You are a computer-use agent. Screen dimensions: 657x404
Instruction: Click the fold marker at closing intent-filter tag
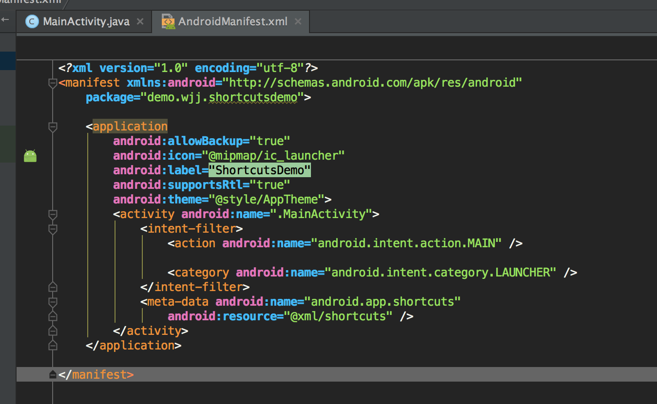[x=53, y=287]
